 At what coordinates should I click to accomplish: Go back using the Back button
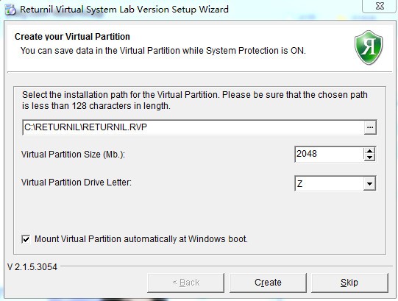click(186, 283)
